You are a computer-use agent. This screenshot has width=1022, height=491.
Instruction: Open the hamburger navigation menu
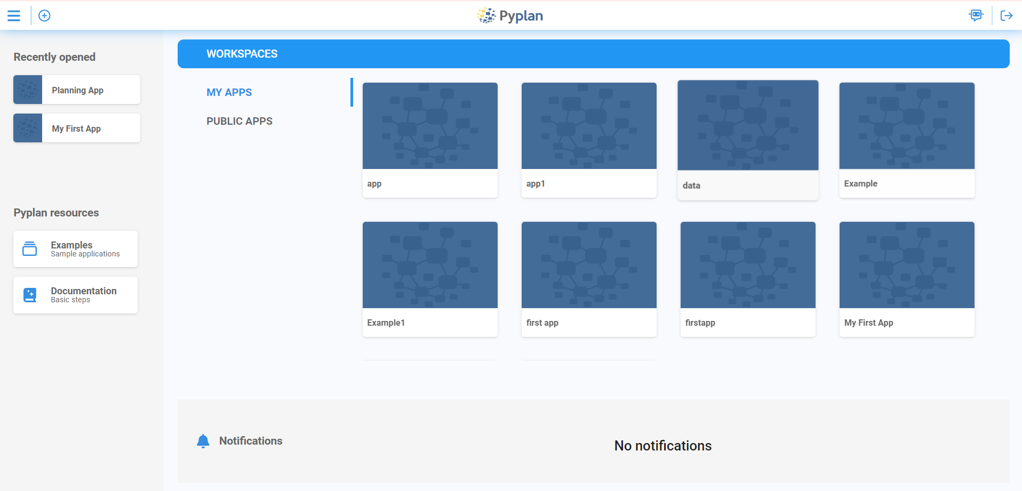[14, 15]
